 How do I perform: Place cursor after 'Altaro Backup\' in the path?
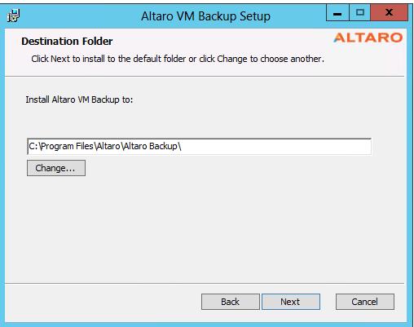point(182,146)
